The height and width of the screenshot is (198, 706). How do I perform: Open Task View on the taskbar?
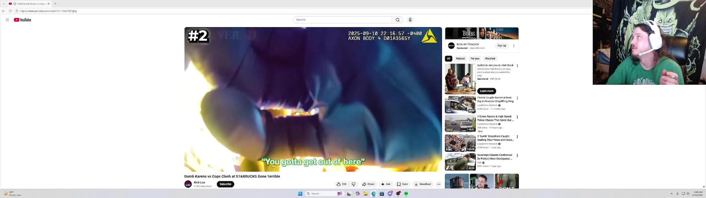pos(349,194)
